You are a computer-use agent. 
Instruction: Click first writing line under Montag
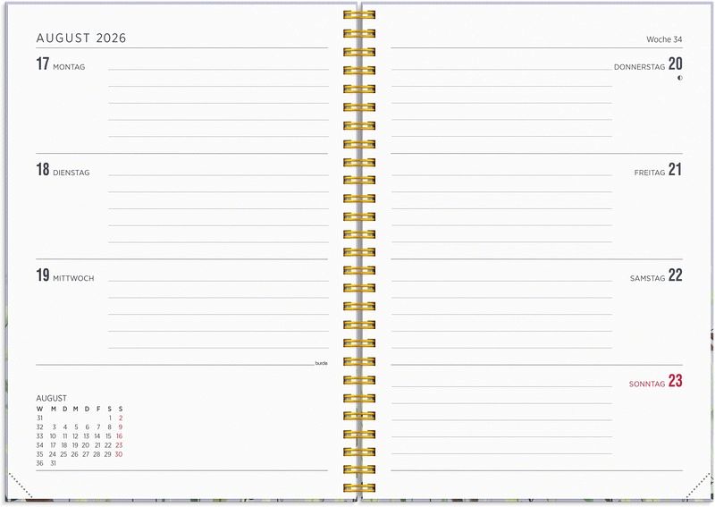point(218,69)
